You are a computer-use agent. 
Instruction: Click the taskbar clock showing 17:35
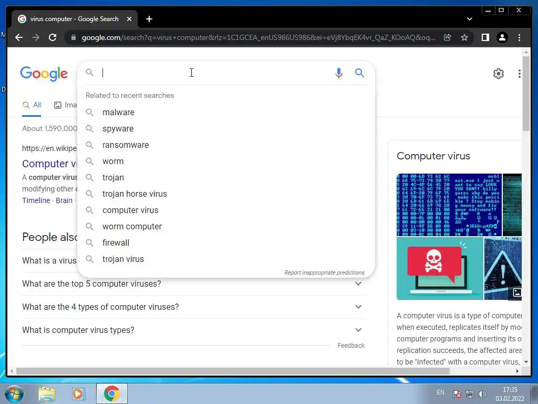tap(510, 393)
